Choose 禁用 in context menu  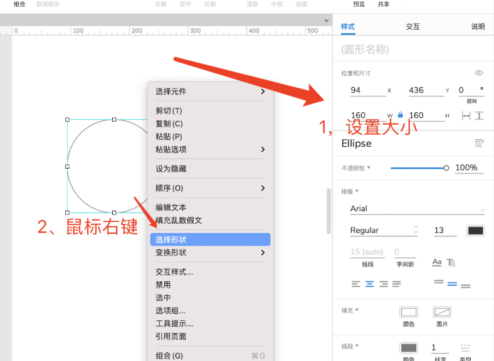[210, 285]
